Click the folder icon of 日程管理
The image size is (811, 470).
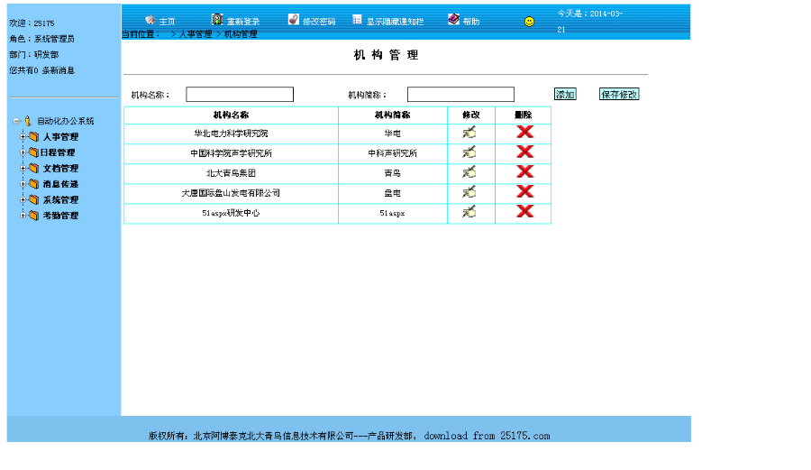pyautogui.click(x=34, y=152)
